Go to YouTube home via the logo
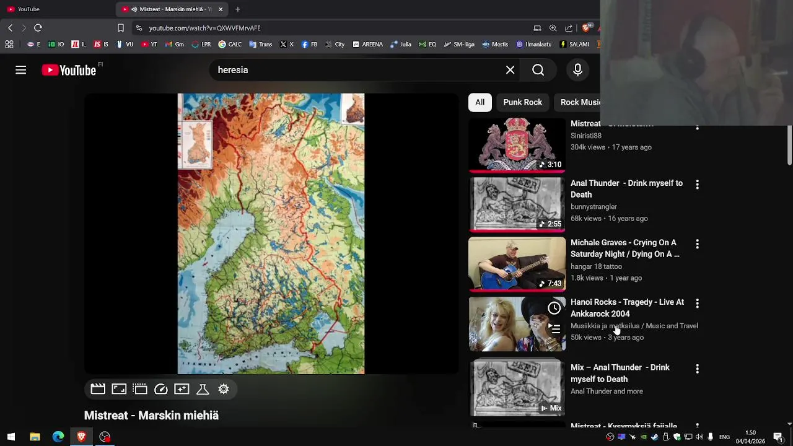This screenshot has width=793, height=446. click(69, 70)
